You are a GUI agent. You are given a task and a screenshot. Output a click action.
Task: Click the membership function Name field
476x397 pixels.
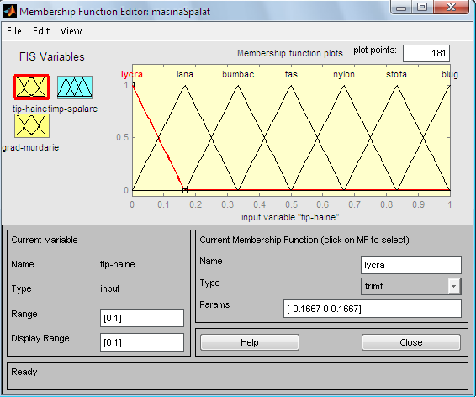[411, 265]
